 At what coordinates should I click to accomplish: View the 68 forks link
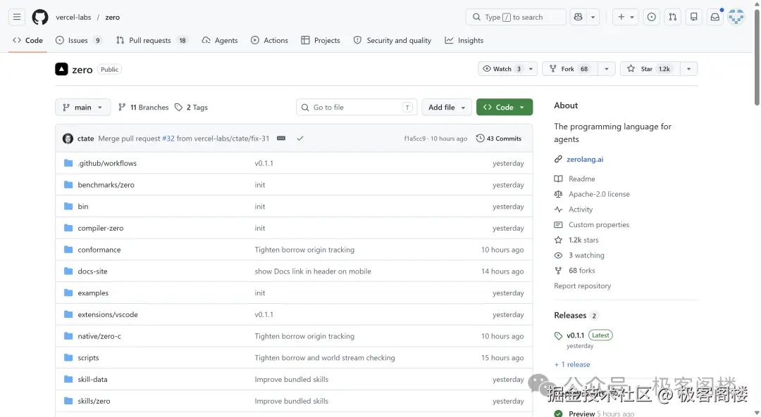tap(581, 271)
